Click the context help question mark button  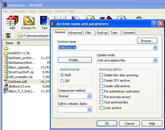tap(154, 24)
